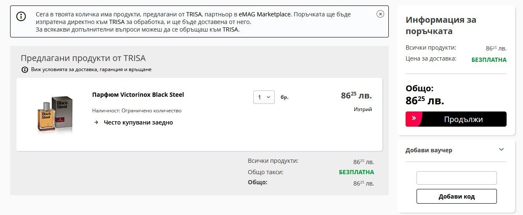The image size is (523, 215).
Task: Click the 'Добави ваучер' section title
Action: (429, 150)
